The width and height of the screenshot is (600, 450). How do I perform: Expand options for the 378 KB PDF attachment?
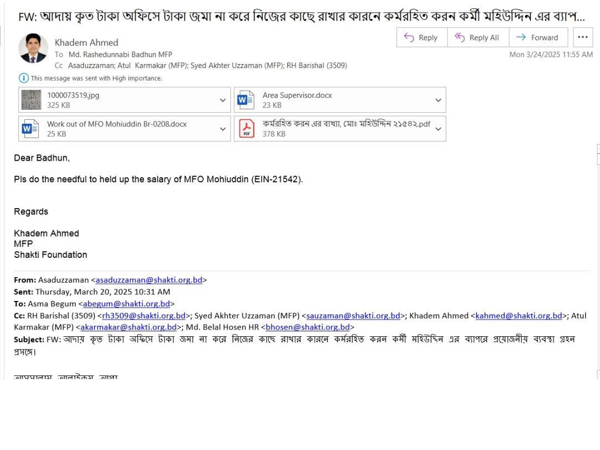pos(438,129)
